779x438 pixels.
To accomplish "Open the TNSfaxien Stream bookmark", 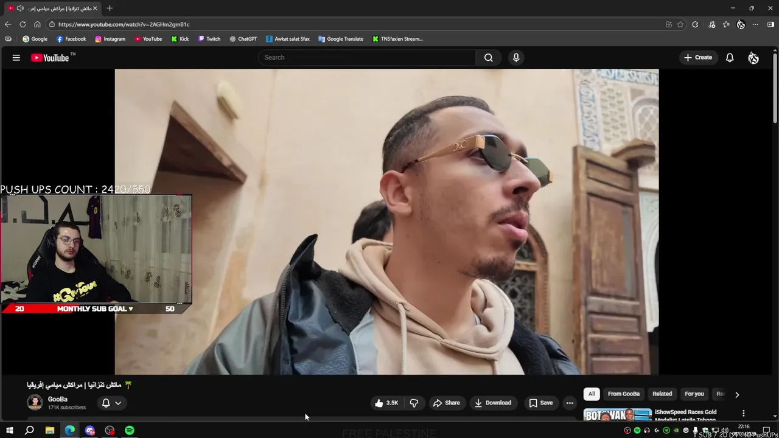I will click(x=397, y=39).
